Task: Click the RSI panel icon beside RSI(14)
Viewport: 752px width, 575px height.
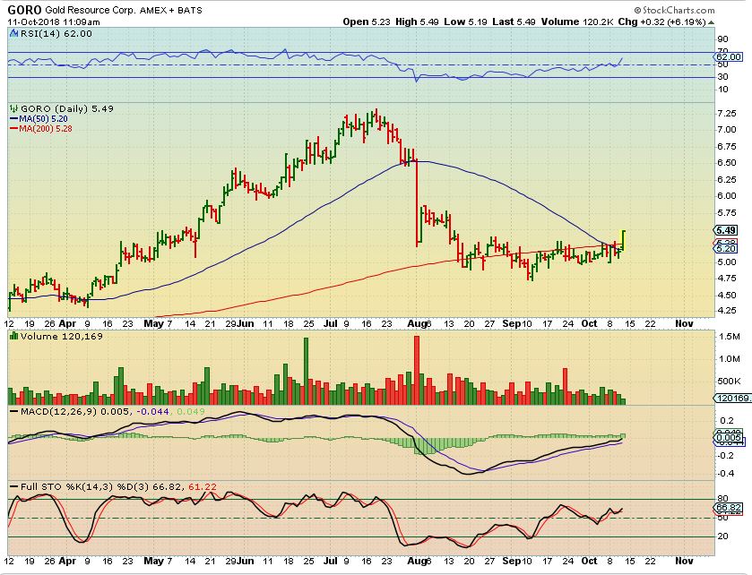Action: click(13, 33)
